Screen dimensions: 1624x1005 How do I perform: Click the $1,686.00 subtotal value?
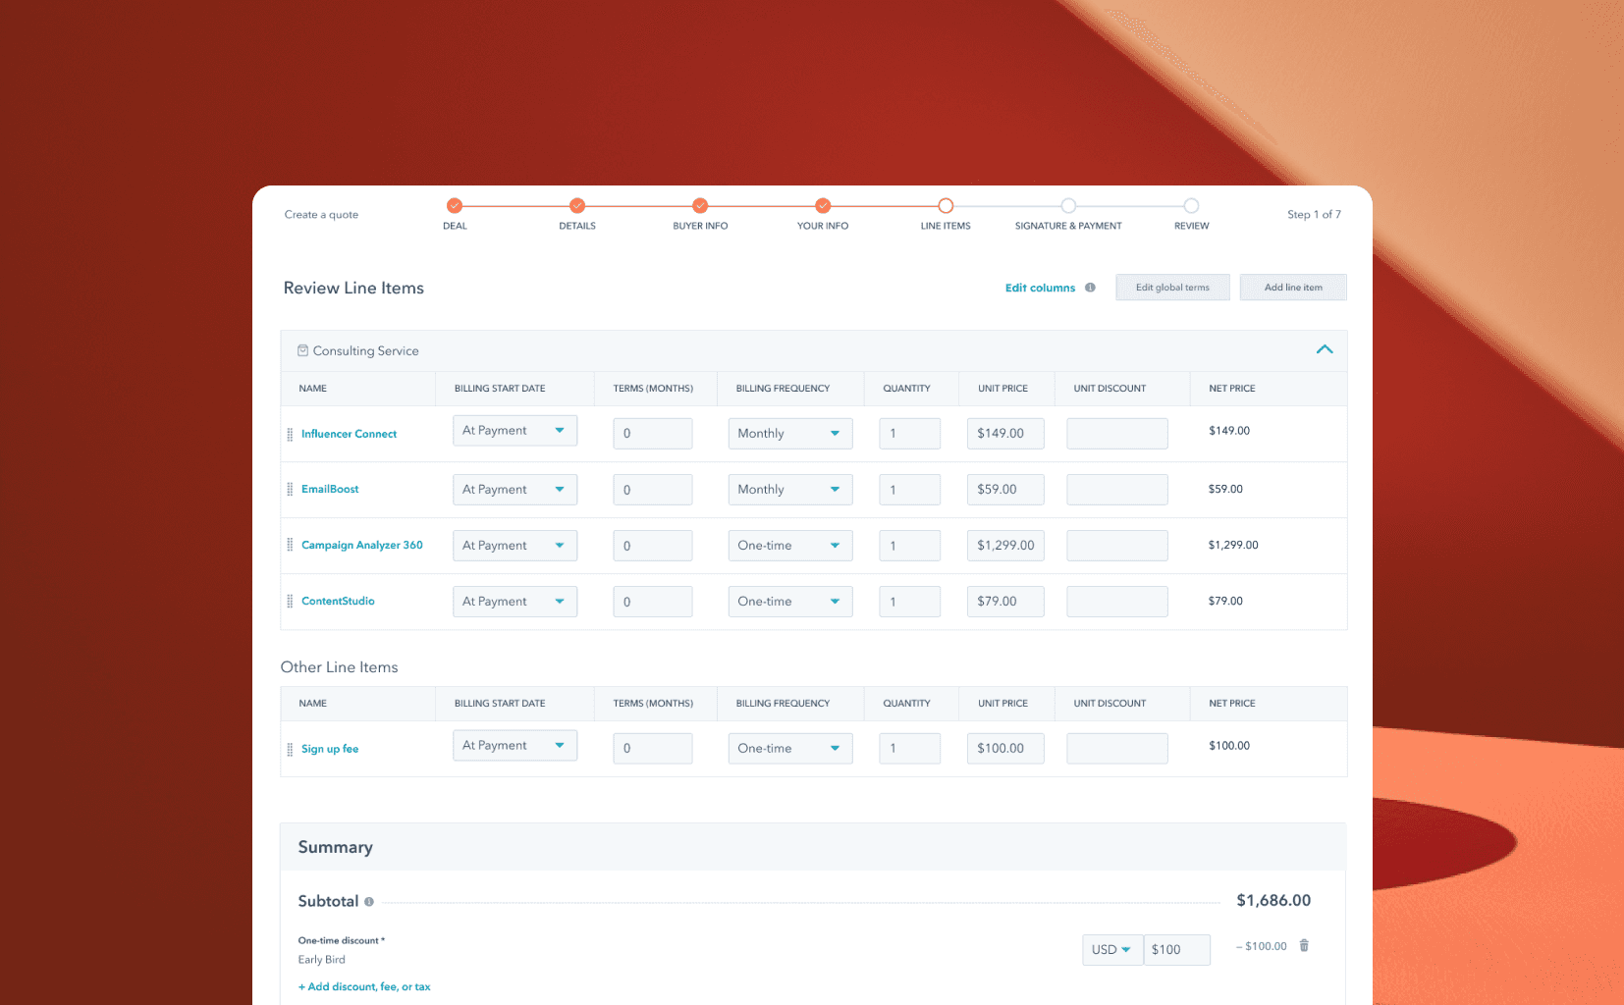coord(1273,900)
